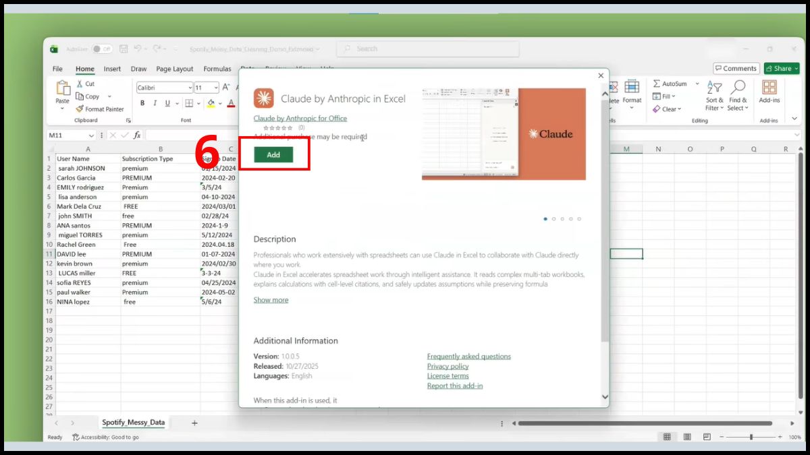Click the Fill Color yellow swatch icon
The width and height of the screenshot is (810, 455).
tap(211, 103)
